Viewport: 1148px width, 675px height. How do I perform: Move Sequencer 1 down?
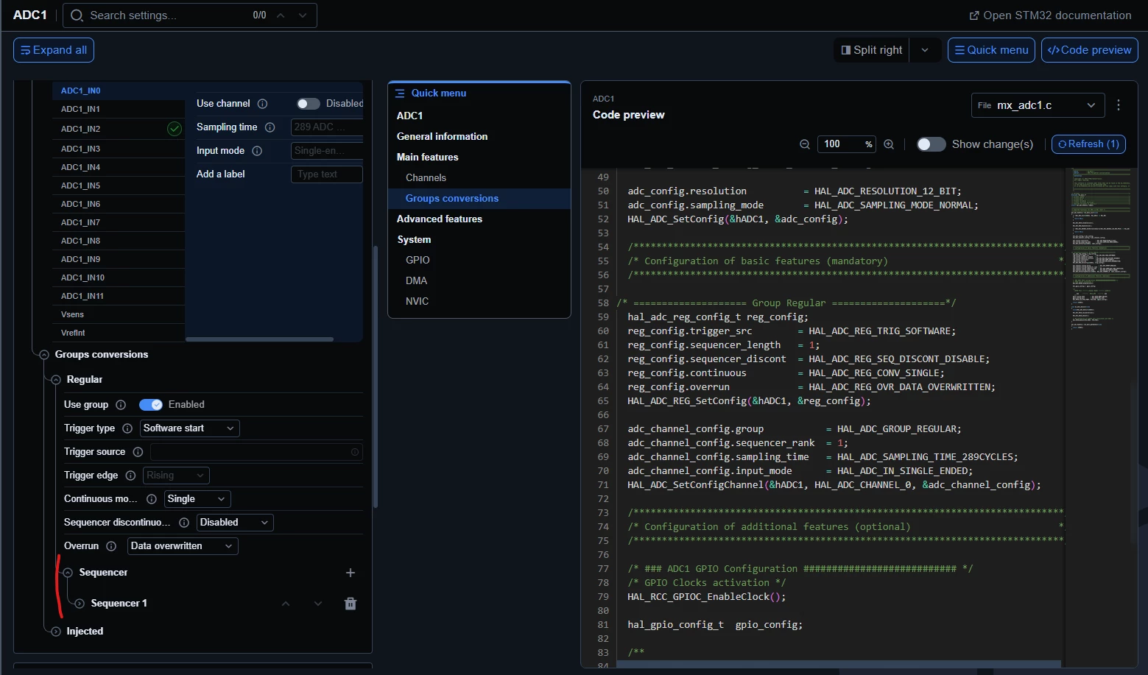coord(318,604)
